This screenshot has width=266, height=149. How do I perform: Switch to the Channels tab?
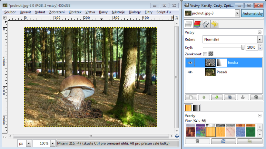[x=197, y=24]
